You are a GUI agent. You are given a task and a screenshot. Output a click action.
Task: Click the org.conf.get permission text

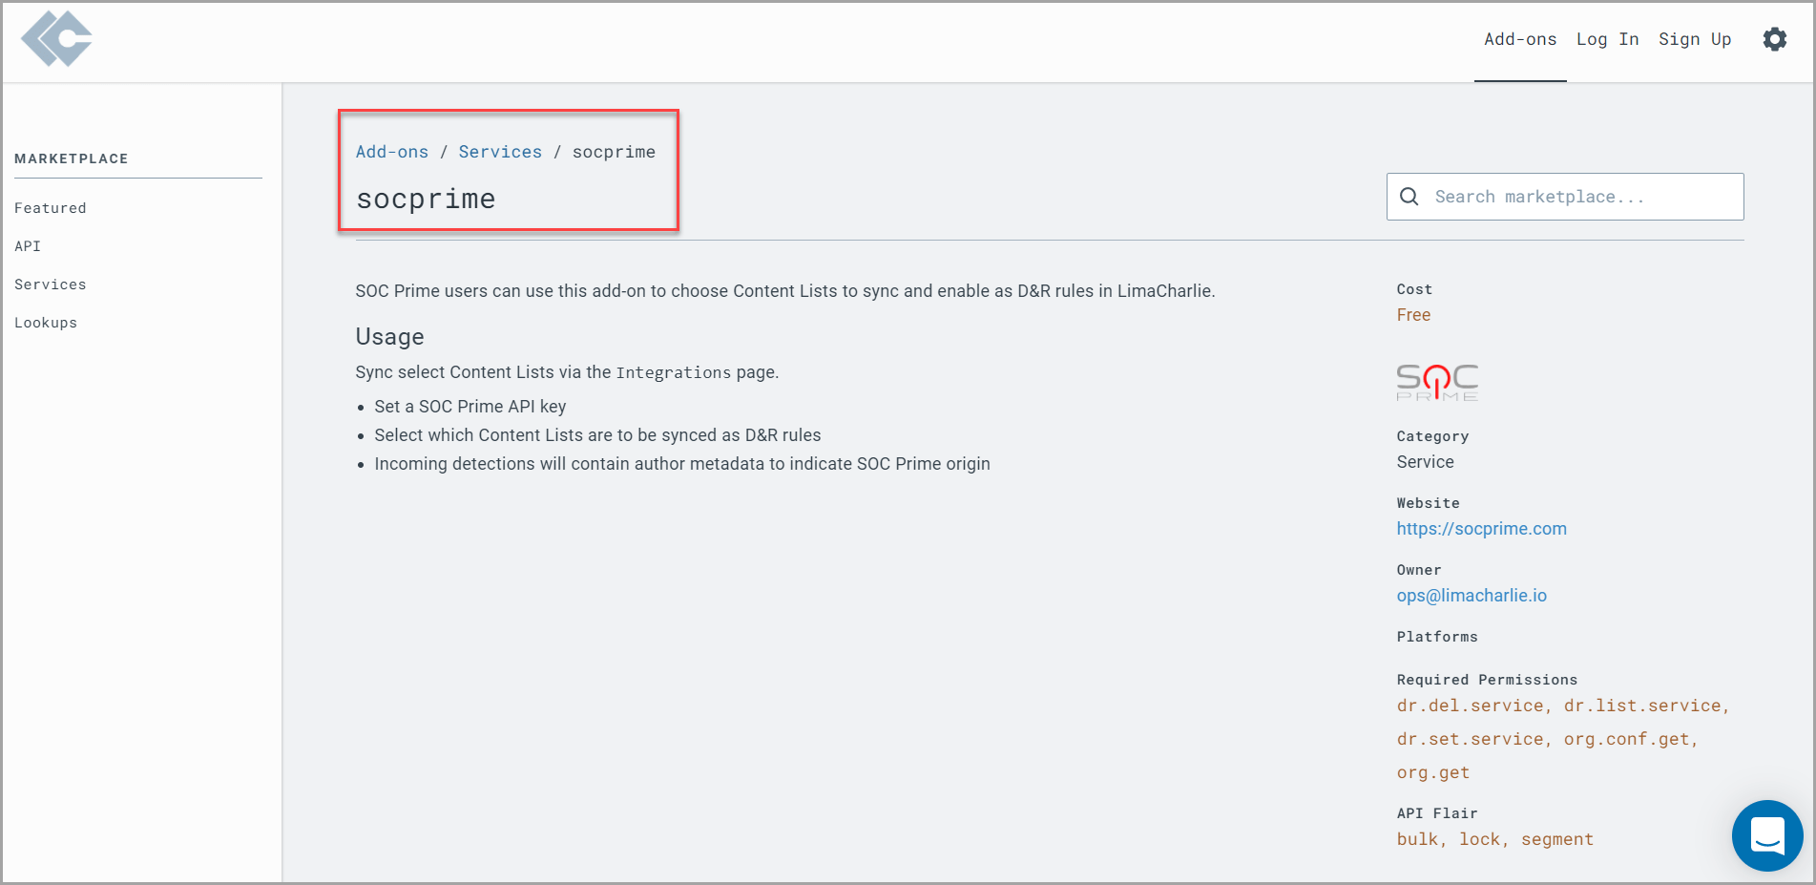(1626, 739)
